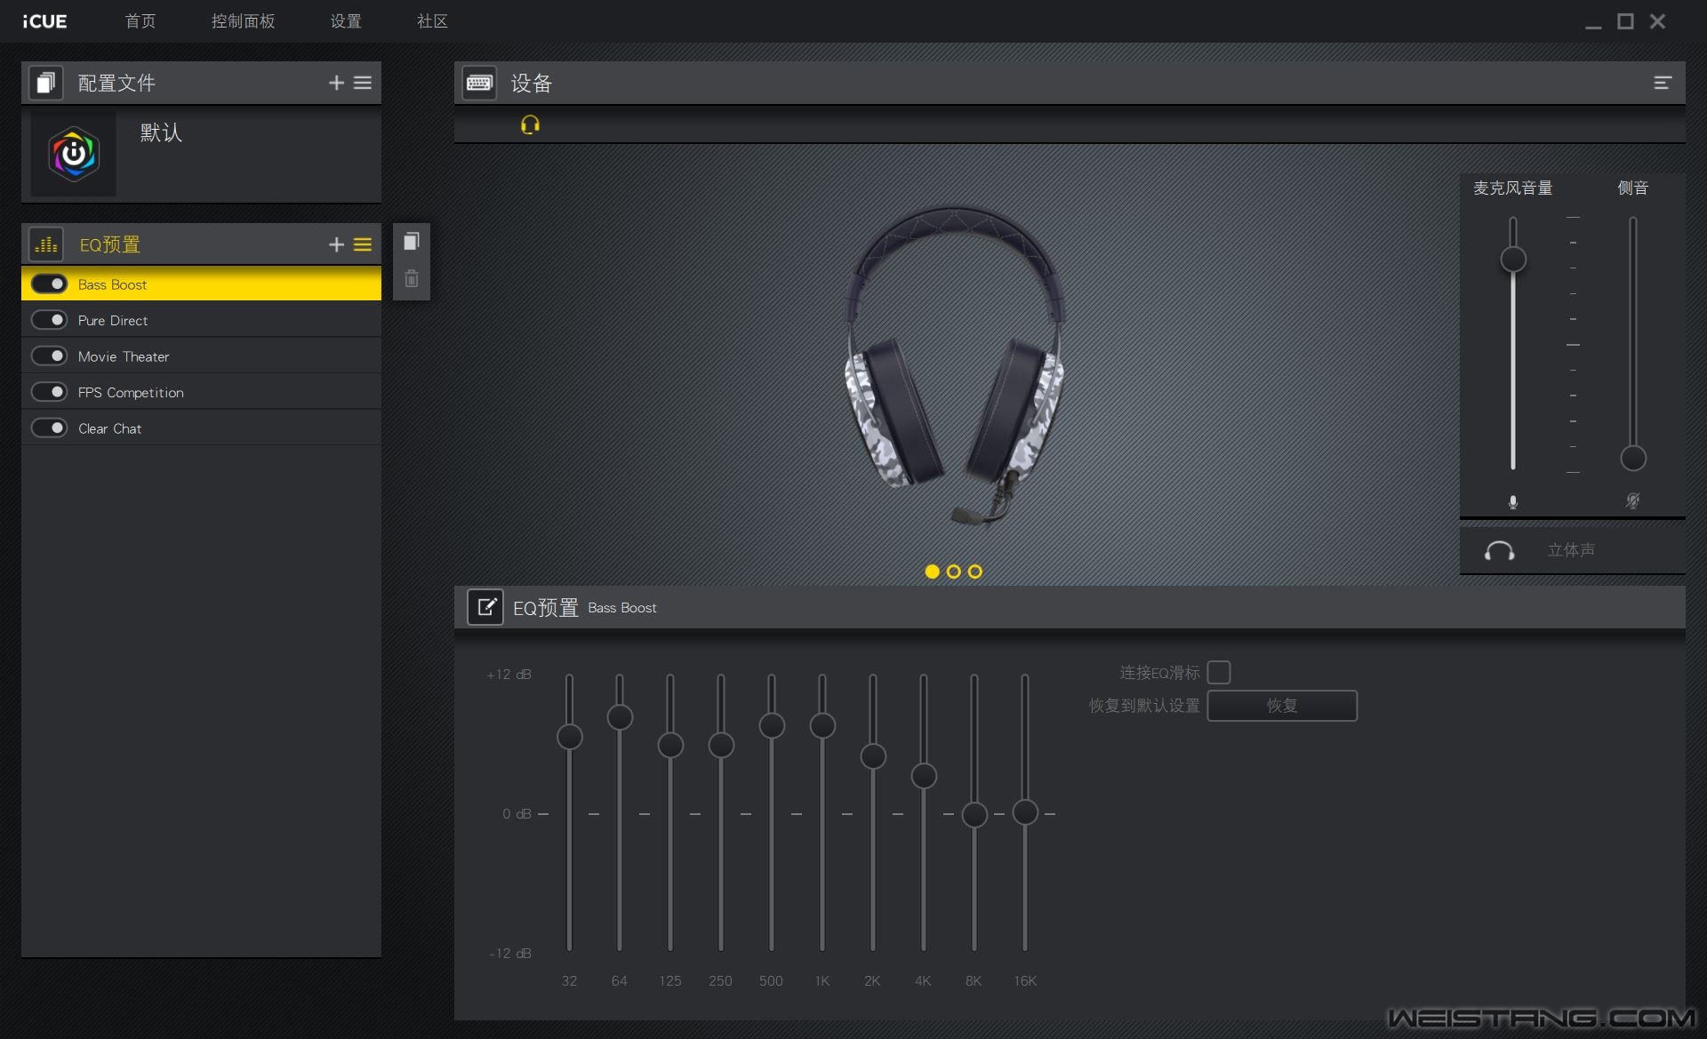Select the FPS Competition preset name
This screenshot has width=1707, height=1039.
(131, 392)
